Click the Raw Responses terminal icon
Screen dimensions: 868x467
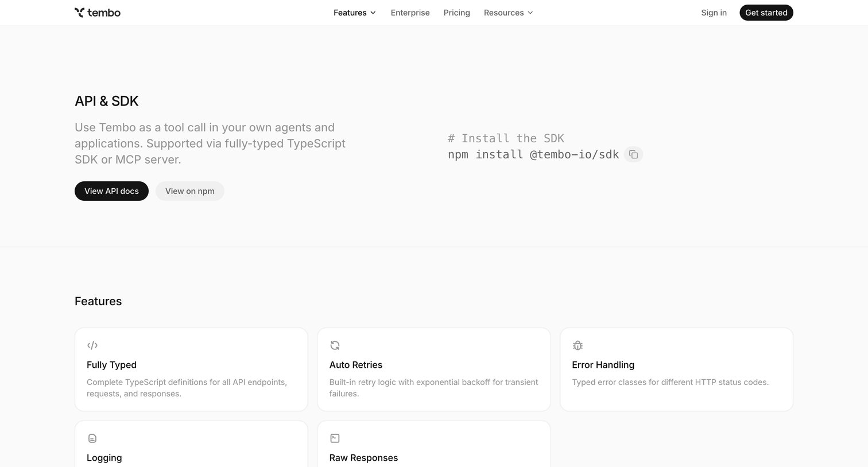(x=335, y=438)
